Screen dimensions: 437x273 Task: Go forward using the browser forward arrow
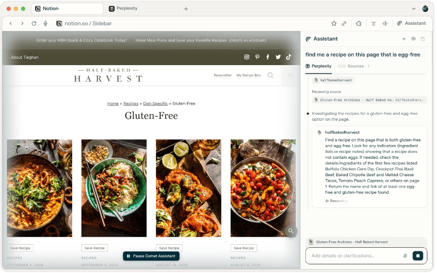click(x=22, y=24)
